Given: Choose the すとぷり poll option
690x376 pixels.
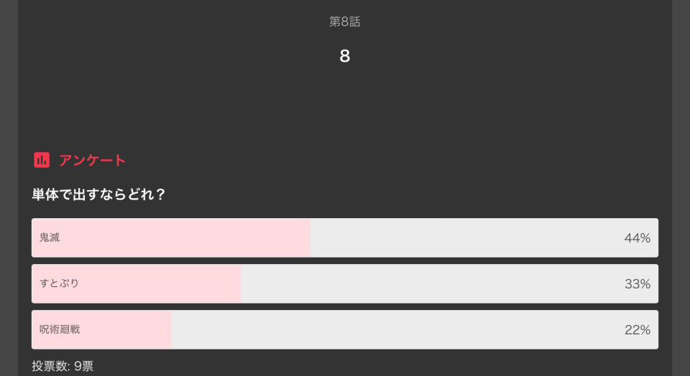Looking at the screenshot, I should 345,283.
